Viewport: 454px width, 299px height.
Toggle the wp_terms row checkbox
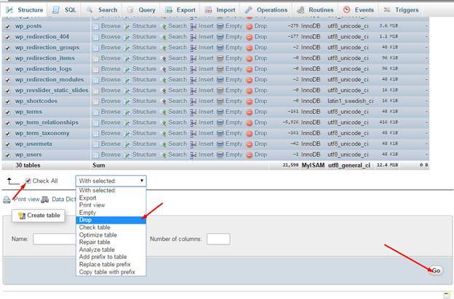(x=7, y=112)
